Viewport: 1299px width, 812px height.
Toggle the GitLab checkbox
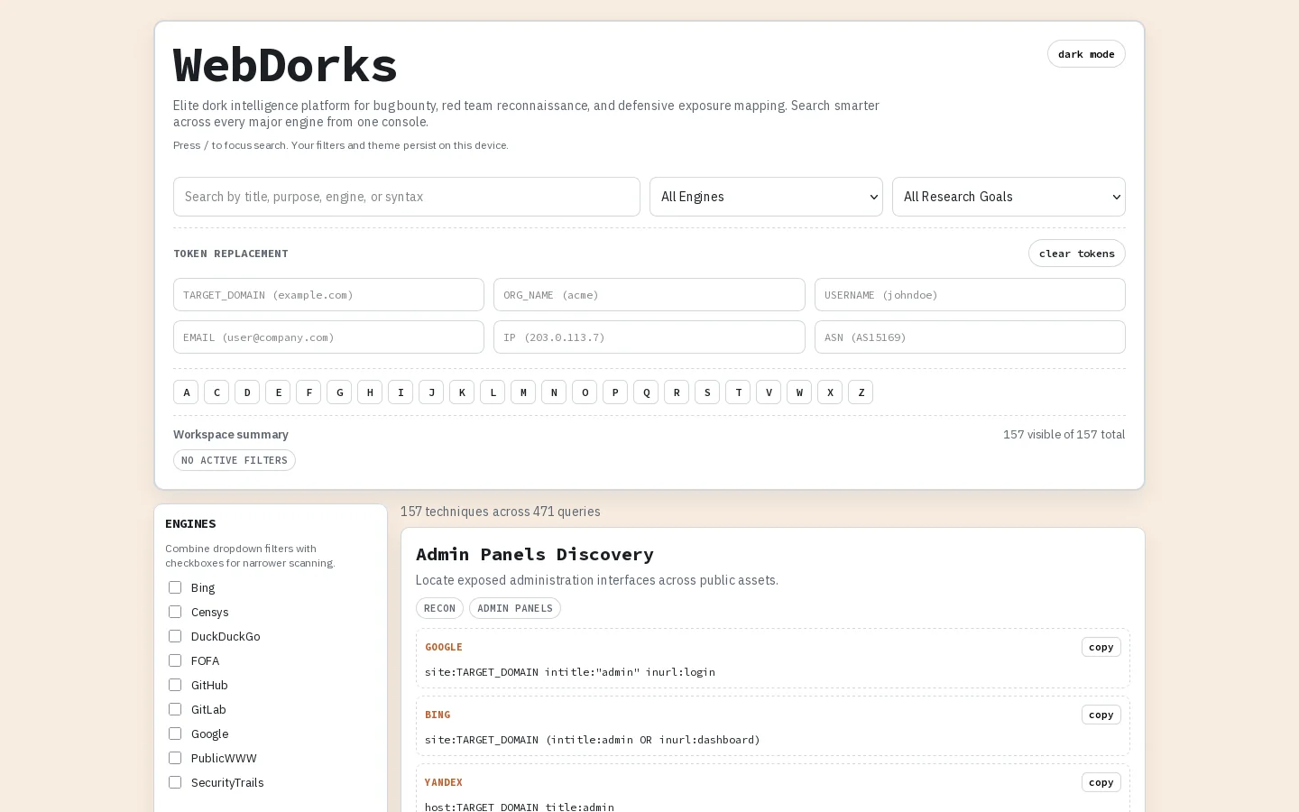[175, 709]
